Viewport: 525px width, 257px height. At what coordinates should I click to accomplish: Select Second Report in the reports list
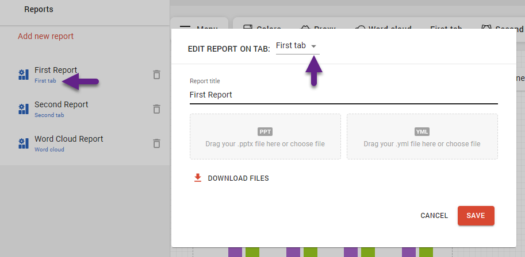(x=61, y=105)
